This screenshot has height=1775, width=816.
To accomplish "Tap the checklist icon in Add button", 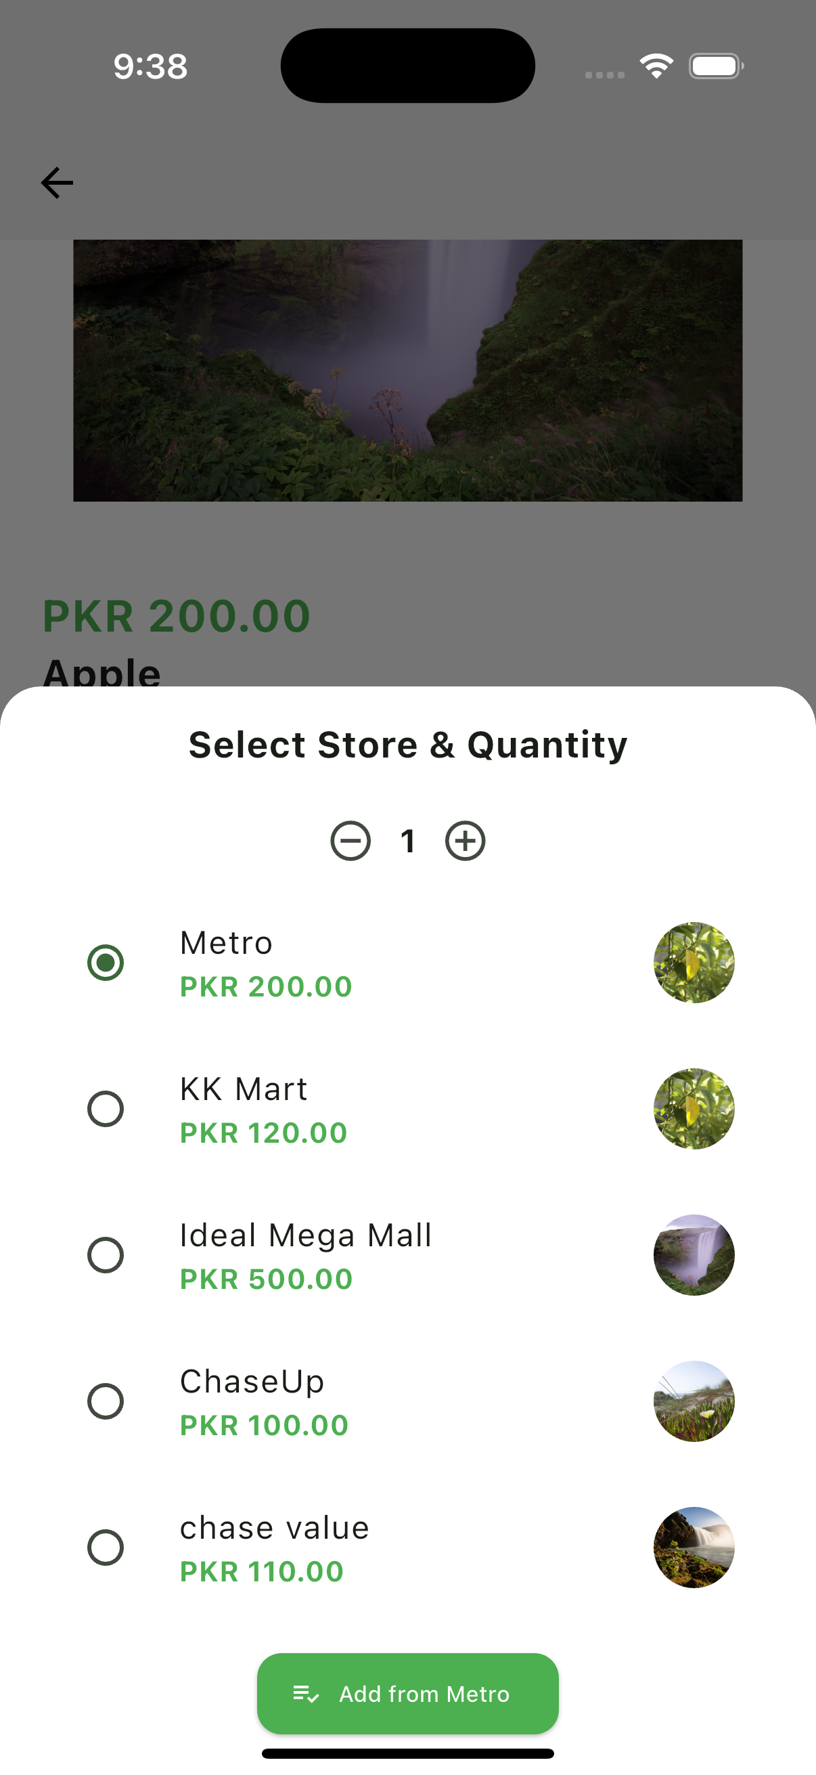I will click(306, 1694).
